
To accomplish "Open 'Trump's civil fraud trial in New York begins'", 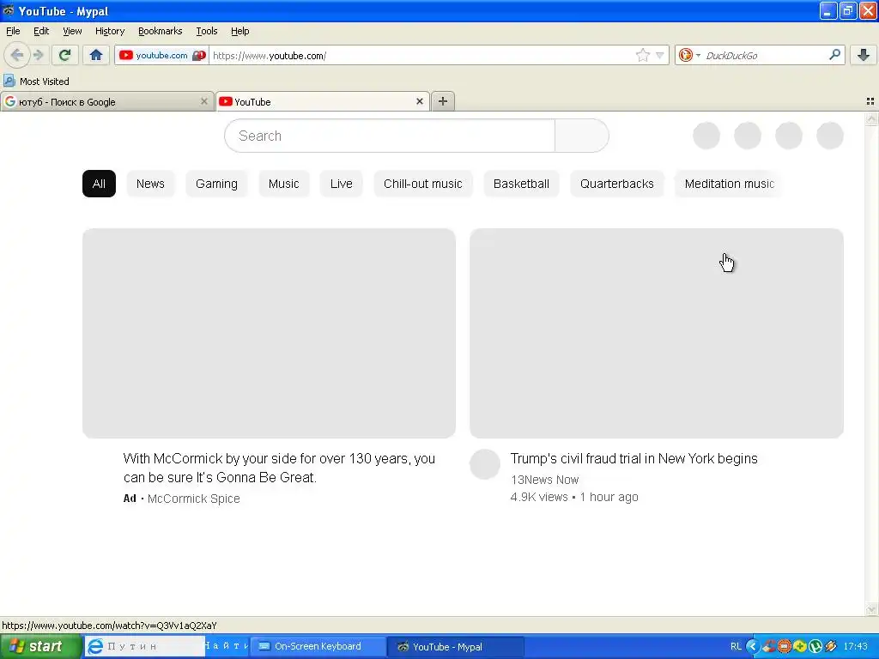I will [634, 458].
